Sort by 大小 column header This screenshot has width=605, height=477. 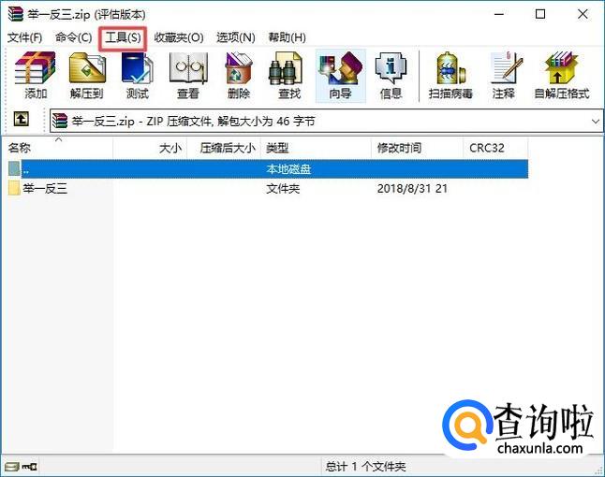point(150,148)
